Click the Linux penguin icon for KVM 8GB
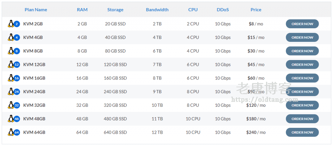 (11, 51)
